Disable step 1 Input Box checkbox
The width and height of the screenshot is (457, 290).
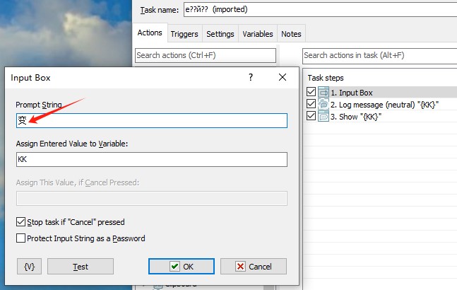311,93
